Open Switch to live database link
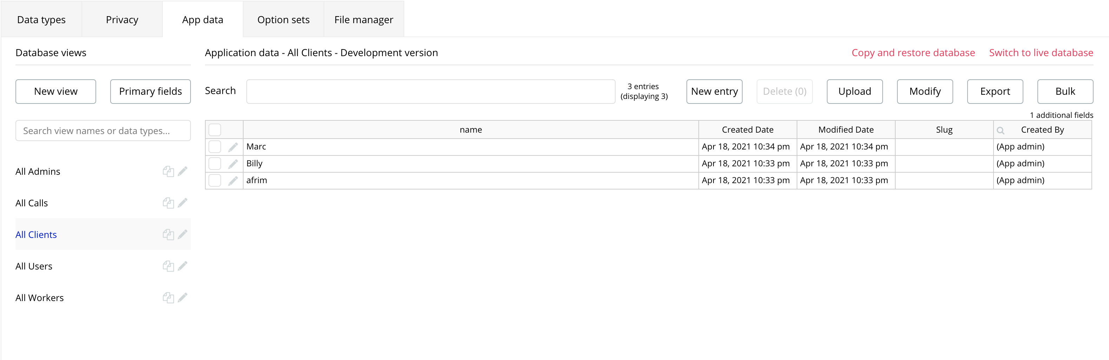Screen dimensions: 1109x360 tap(1041, 53)
